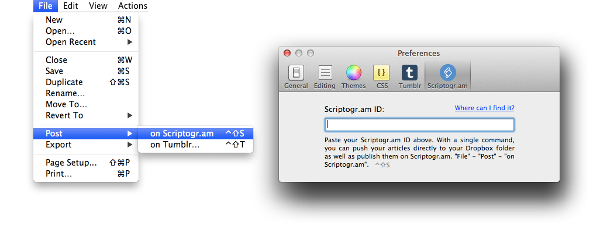
Task: Open the highlighted Post submenu item
Action: tap(86, 134)
